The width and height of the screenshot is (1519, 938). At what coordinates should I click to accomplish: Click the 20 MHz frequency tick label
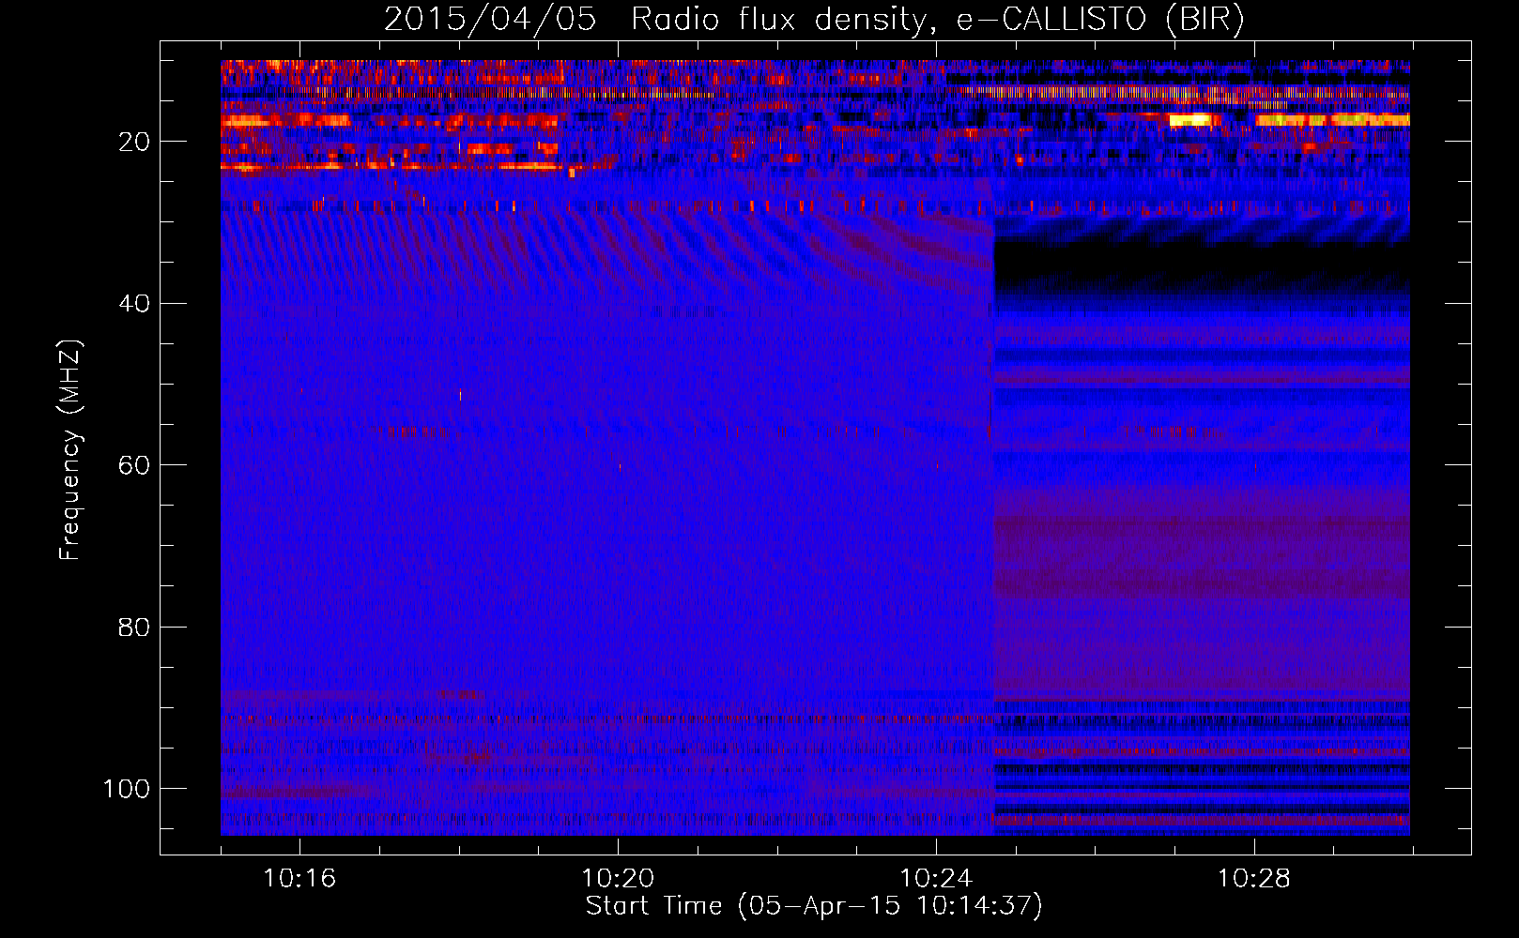(134, 142)
